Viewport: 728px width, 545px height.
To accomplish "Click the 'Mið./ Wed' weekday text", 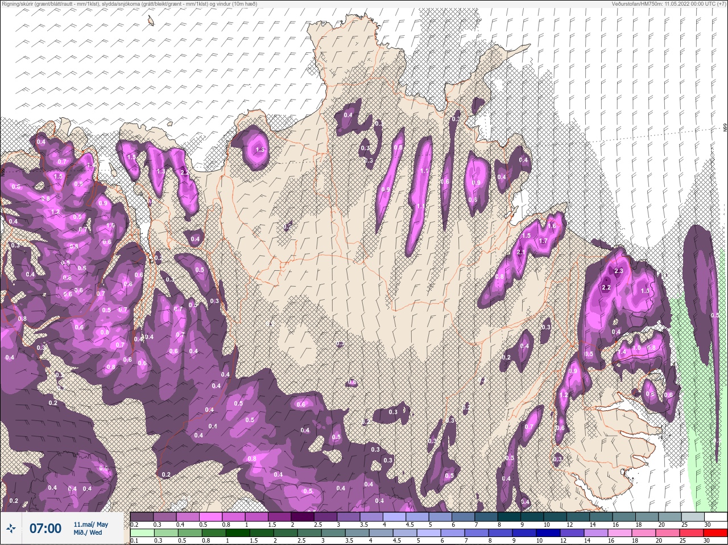I will [x=88, y=532].
